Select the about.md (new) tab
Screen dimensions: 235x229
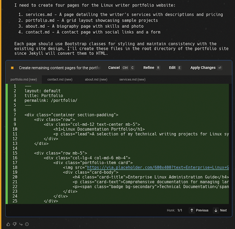[x=96, y=80]
